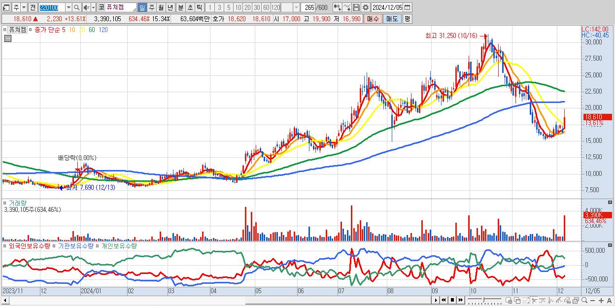Open the dropdown left of 265/600

pos(296,8)
